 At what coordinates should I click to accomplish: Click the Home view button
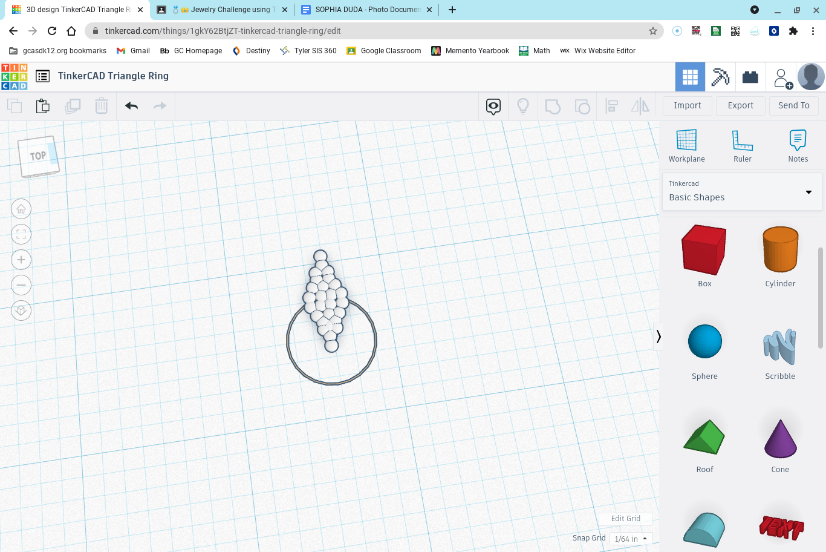point(21,209)
